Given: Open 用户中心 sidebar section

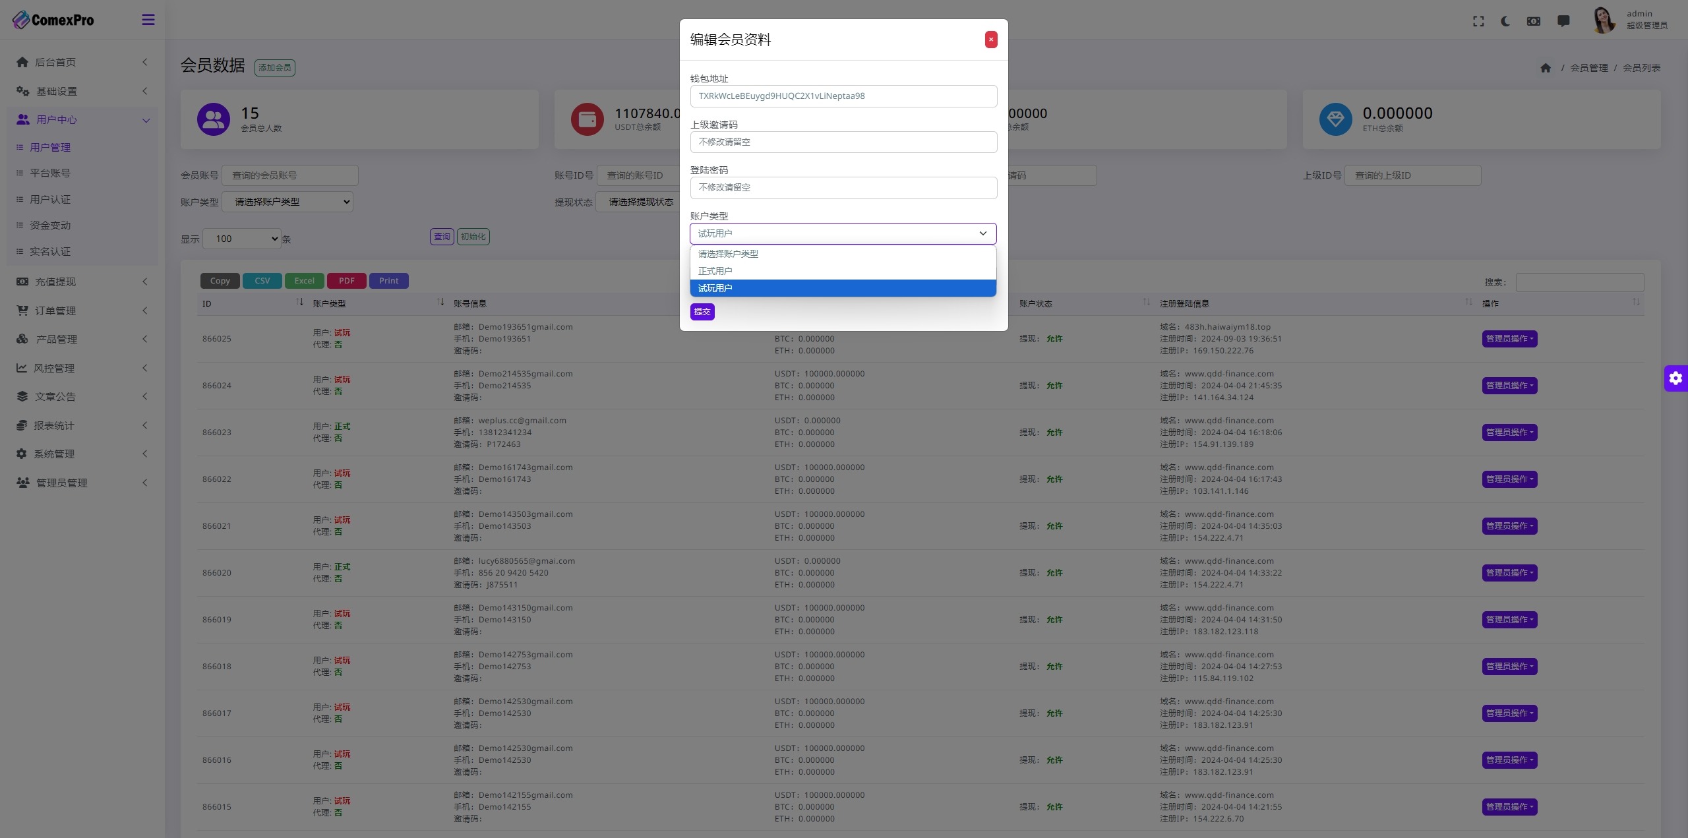Looking at the screenshot, I should click(x=80, y=119).
